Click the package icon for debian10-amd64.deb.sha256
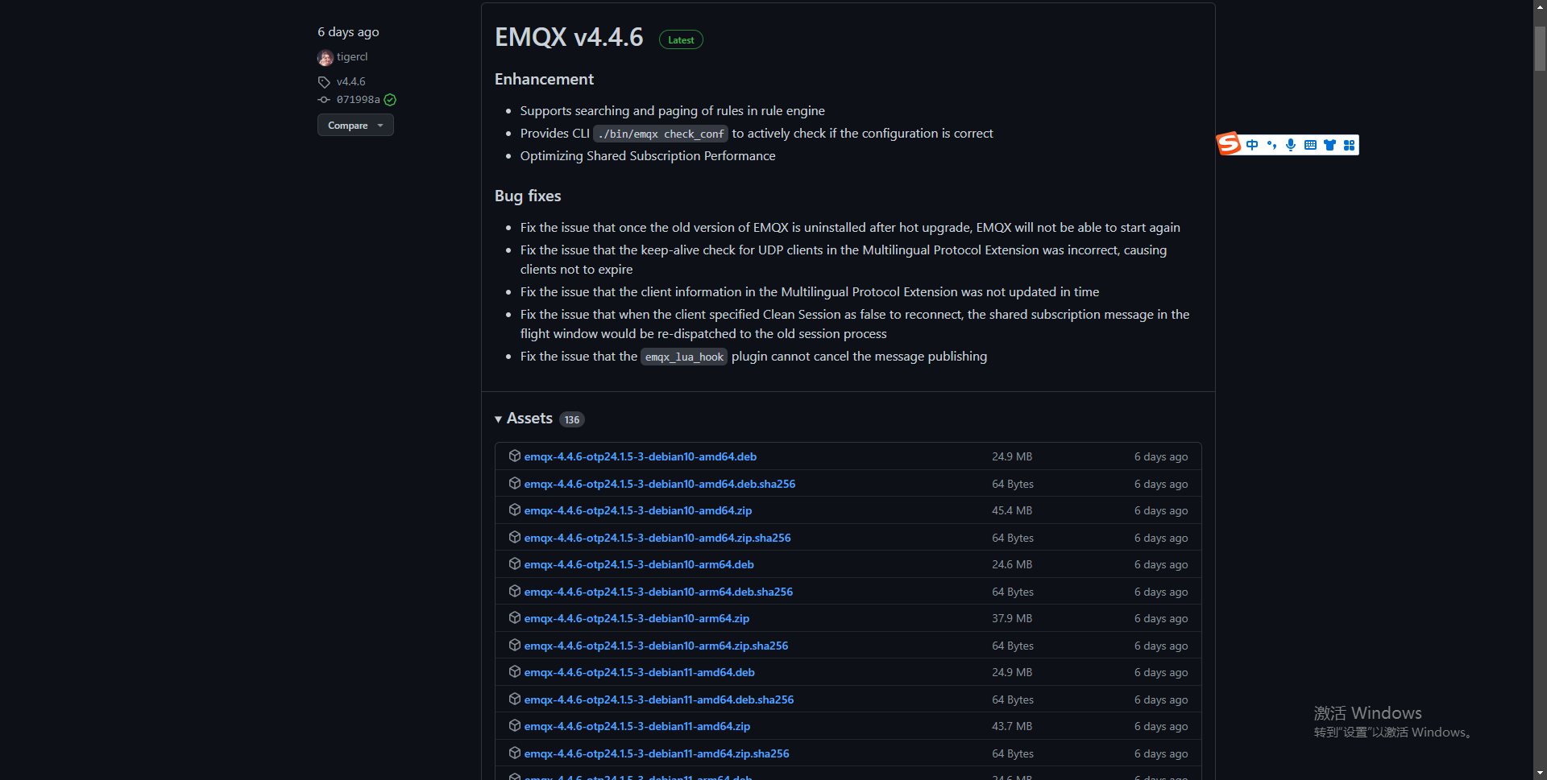 515,483
